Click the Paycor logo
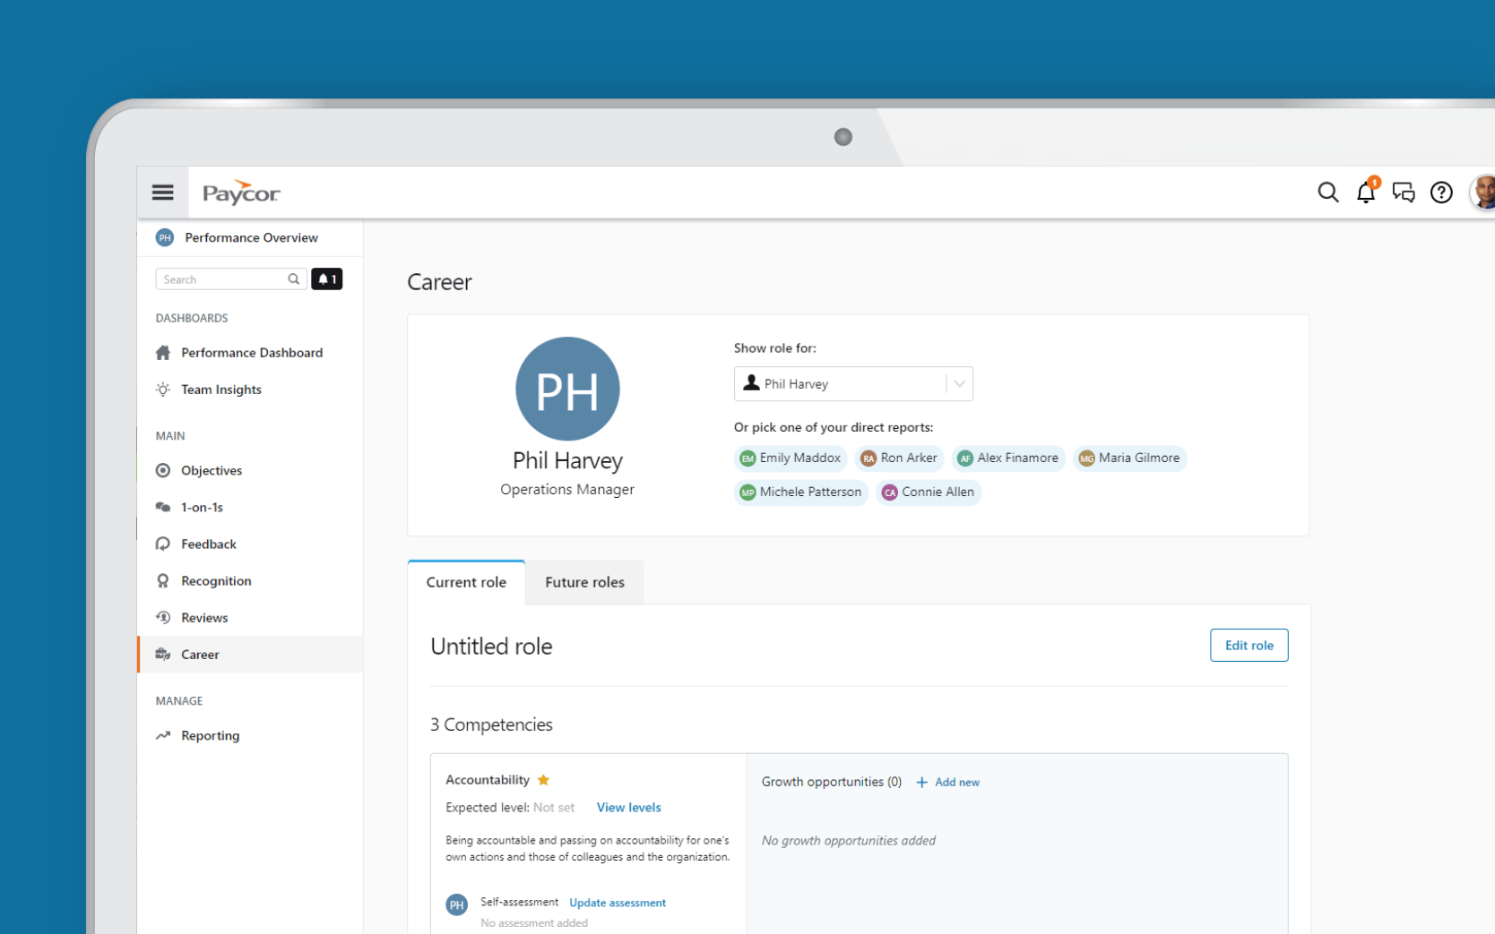This screenshot has width=1495, height=934. pyautogui.click(x=241, y=193)
